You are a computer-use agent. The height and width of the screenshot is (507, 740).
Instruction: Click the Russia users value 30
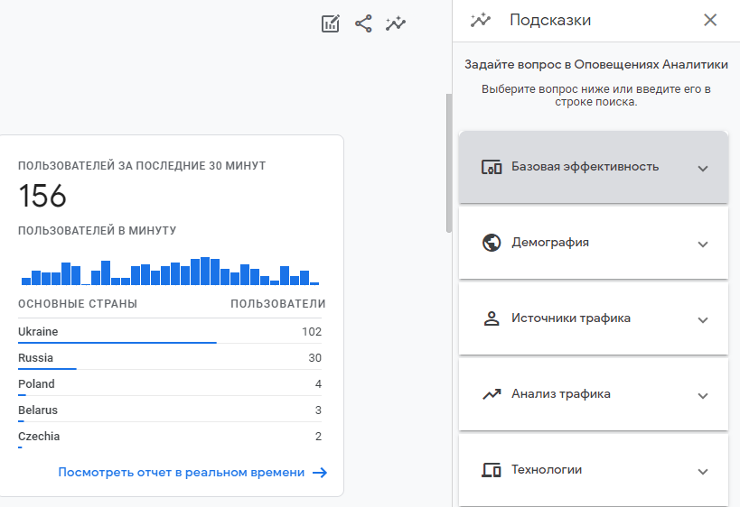pos(314,357)
